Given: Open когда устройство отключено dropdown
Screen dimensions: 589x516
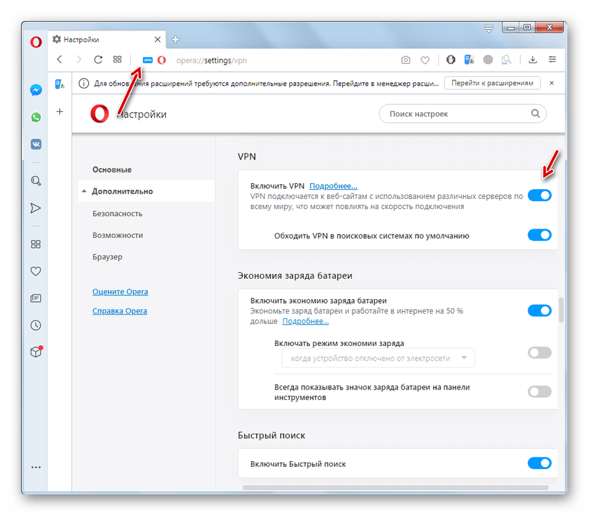Looking at the screenshot, I should click(x=378, y=358).
